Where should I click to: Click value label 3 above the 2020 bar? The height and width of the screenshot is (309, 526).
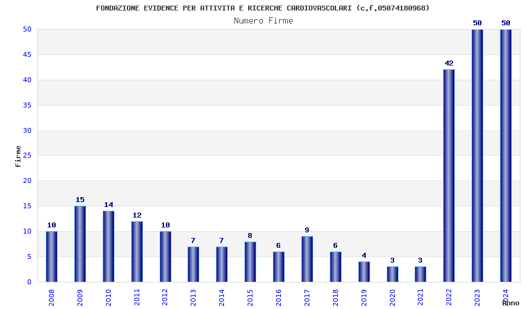coord(392,260)
